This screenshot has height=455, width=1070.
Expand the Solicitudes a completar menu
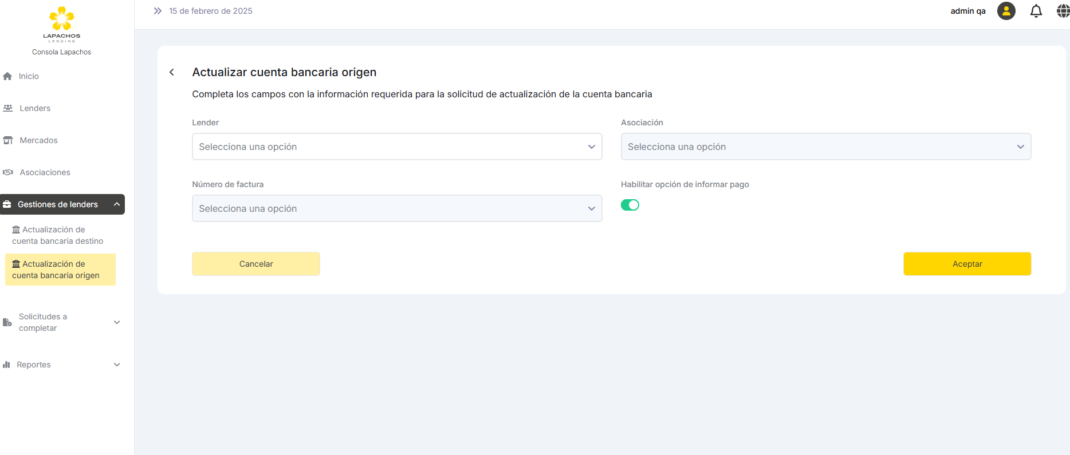[x=117, y=322]
